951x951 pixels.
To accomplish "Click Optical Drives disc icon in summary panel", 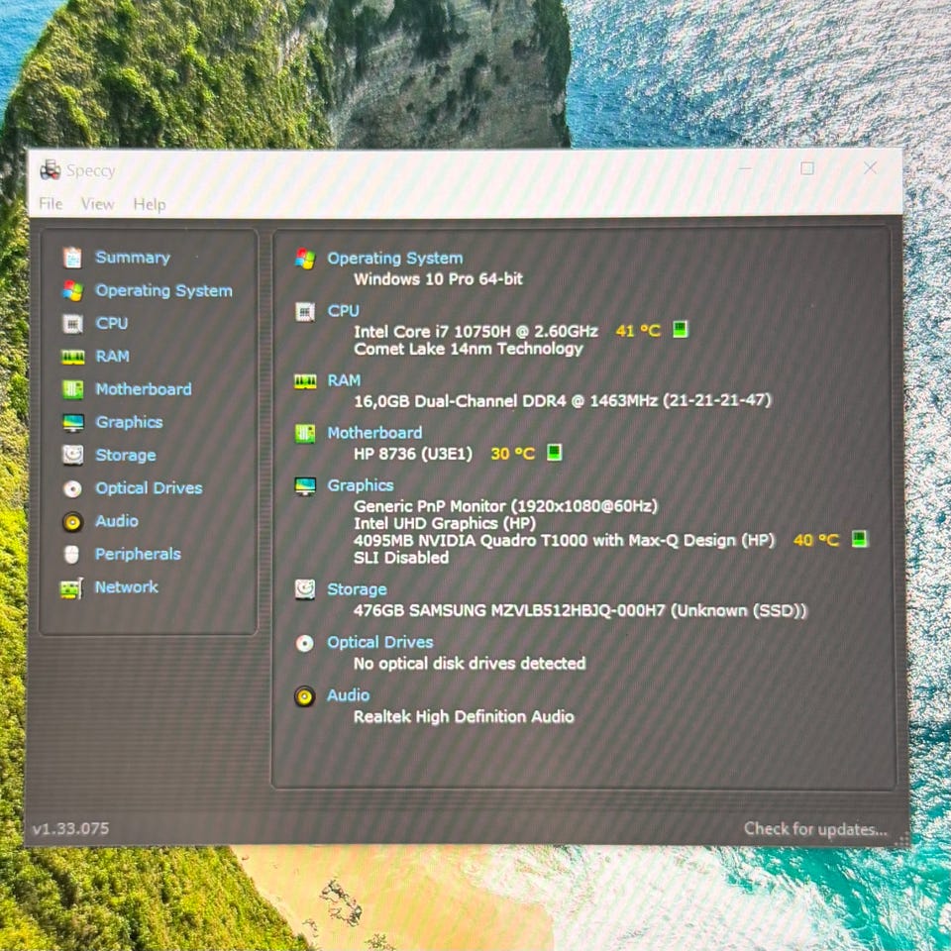I will pos(304,643).
